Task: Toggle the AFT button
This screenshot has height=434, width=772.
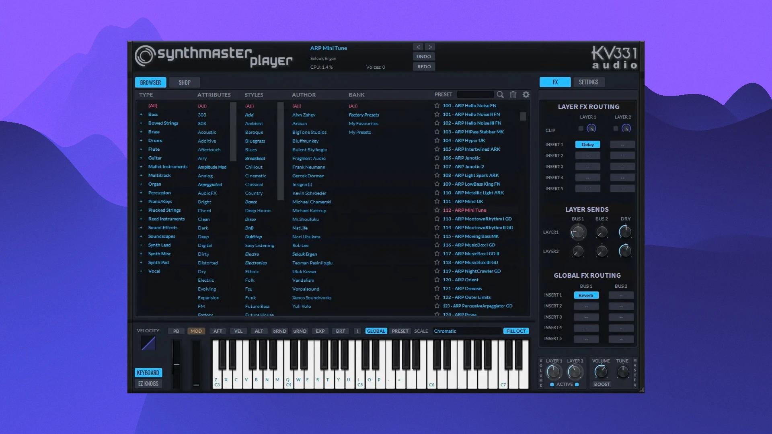Action: point(218,331)
